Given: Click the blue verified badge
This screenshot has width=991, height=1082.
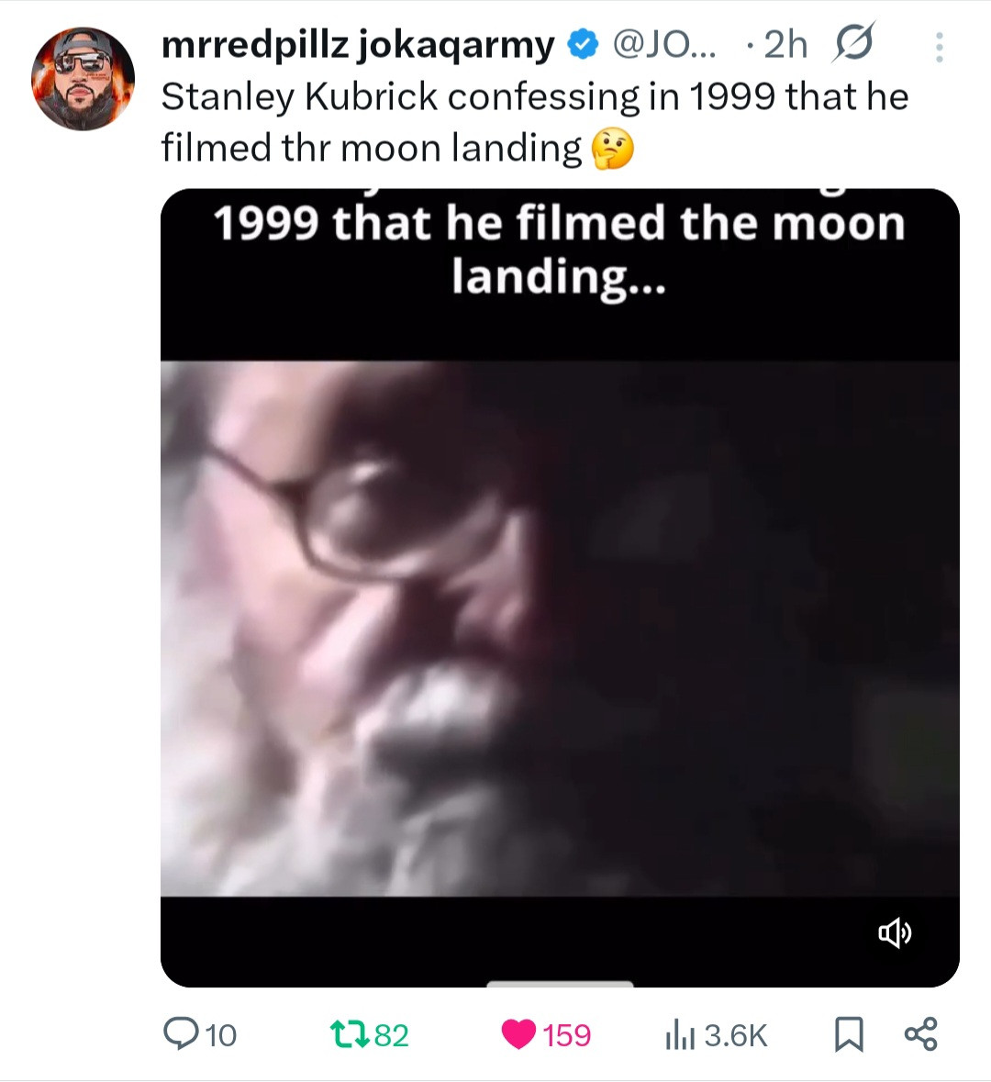Looking at the screenshot, I should pos(583,45).
